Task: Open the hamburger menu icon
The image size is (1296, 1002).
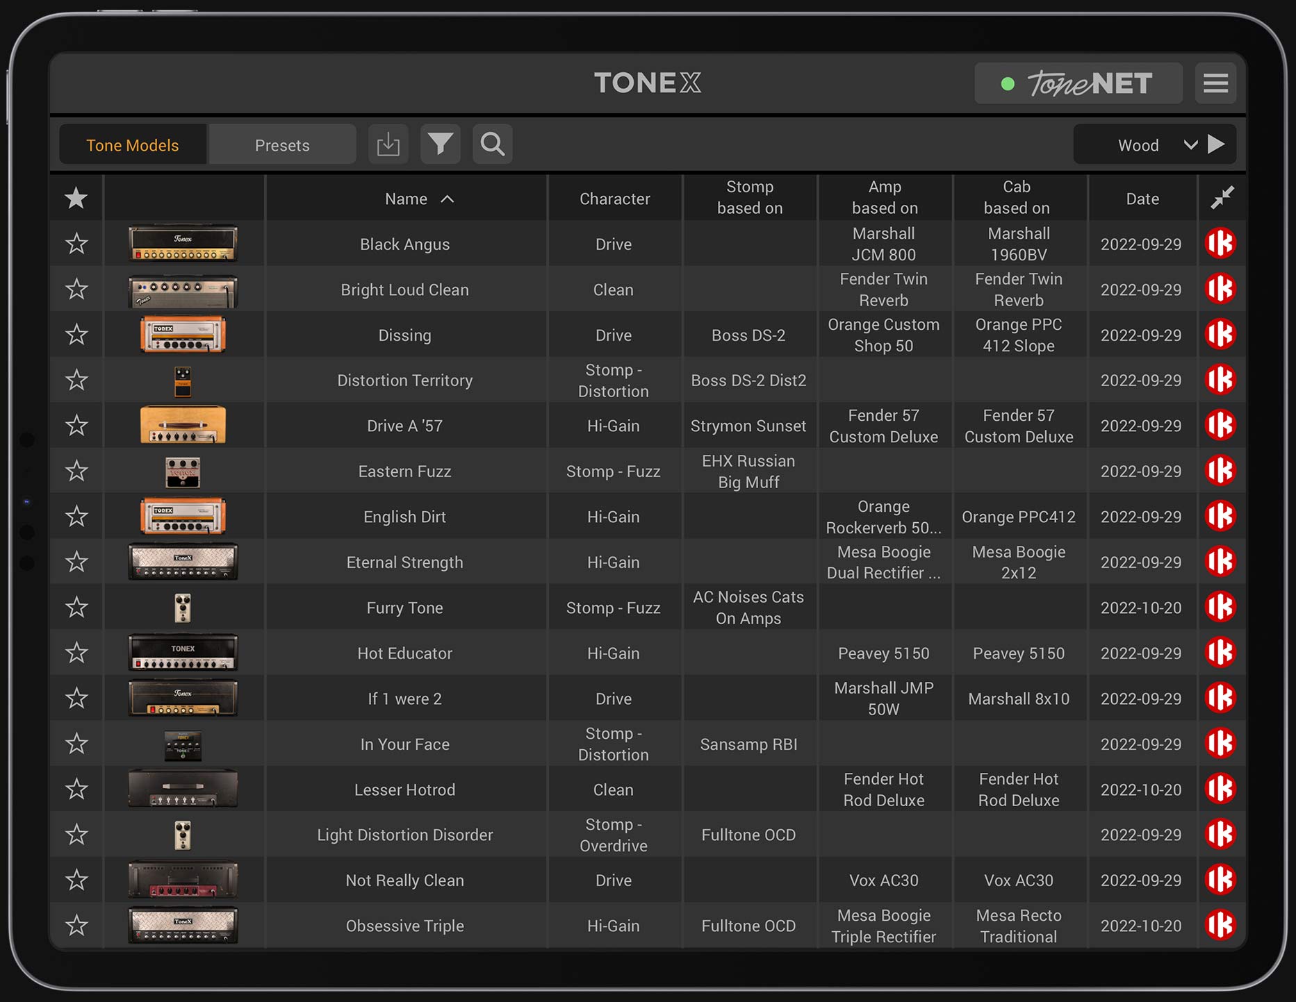Action: point(1215,83)
